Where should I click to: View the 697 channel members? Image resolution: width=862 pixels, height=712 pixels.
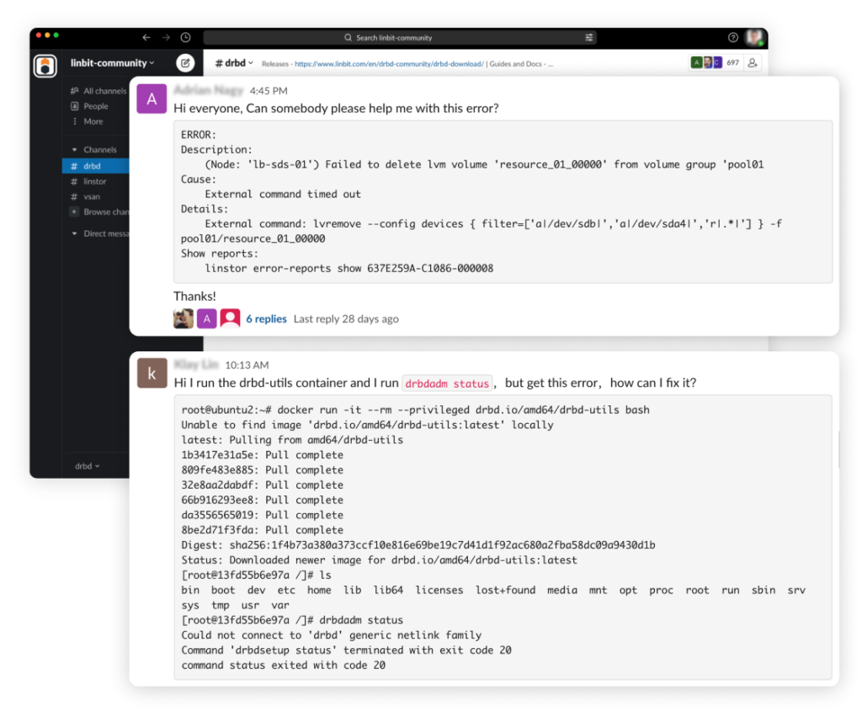pyautogui.click(x=716, y=62)
